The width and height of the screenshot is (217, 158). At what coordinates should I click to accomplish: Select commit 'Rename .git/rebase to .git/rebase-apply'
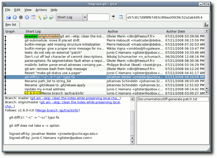(104, 85)
